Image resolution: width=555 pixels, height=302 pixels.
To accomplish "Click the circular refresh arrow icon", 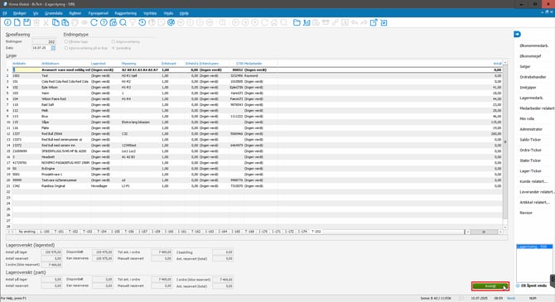I will pyautogui.click(x=94, y=22).
